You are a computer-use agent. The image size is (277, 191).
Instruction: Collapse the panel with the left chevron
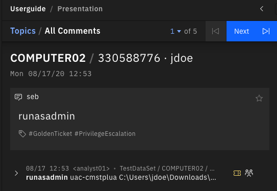click(262, 9)
